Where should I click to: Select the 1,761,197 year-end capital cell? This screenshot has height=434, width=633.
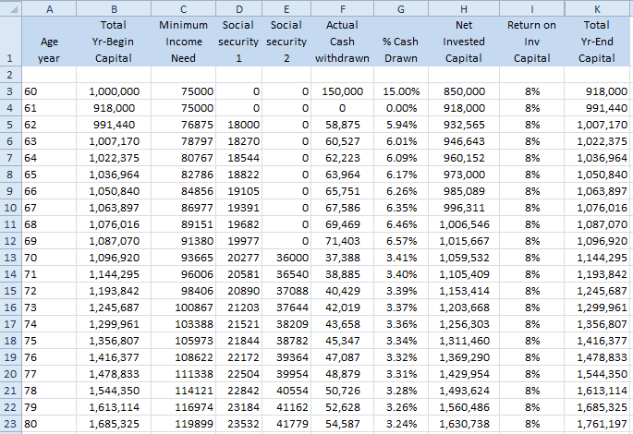tap(596, 424)
